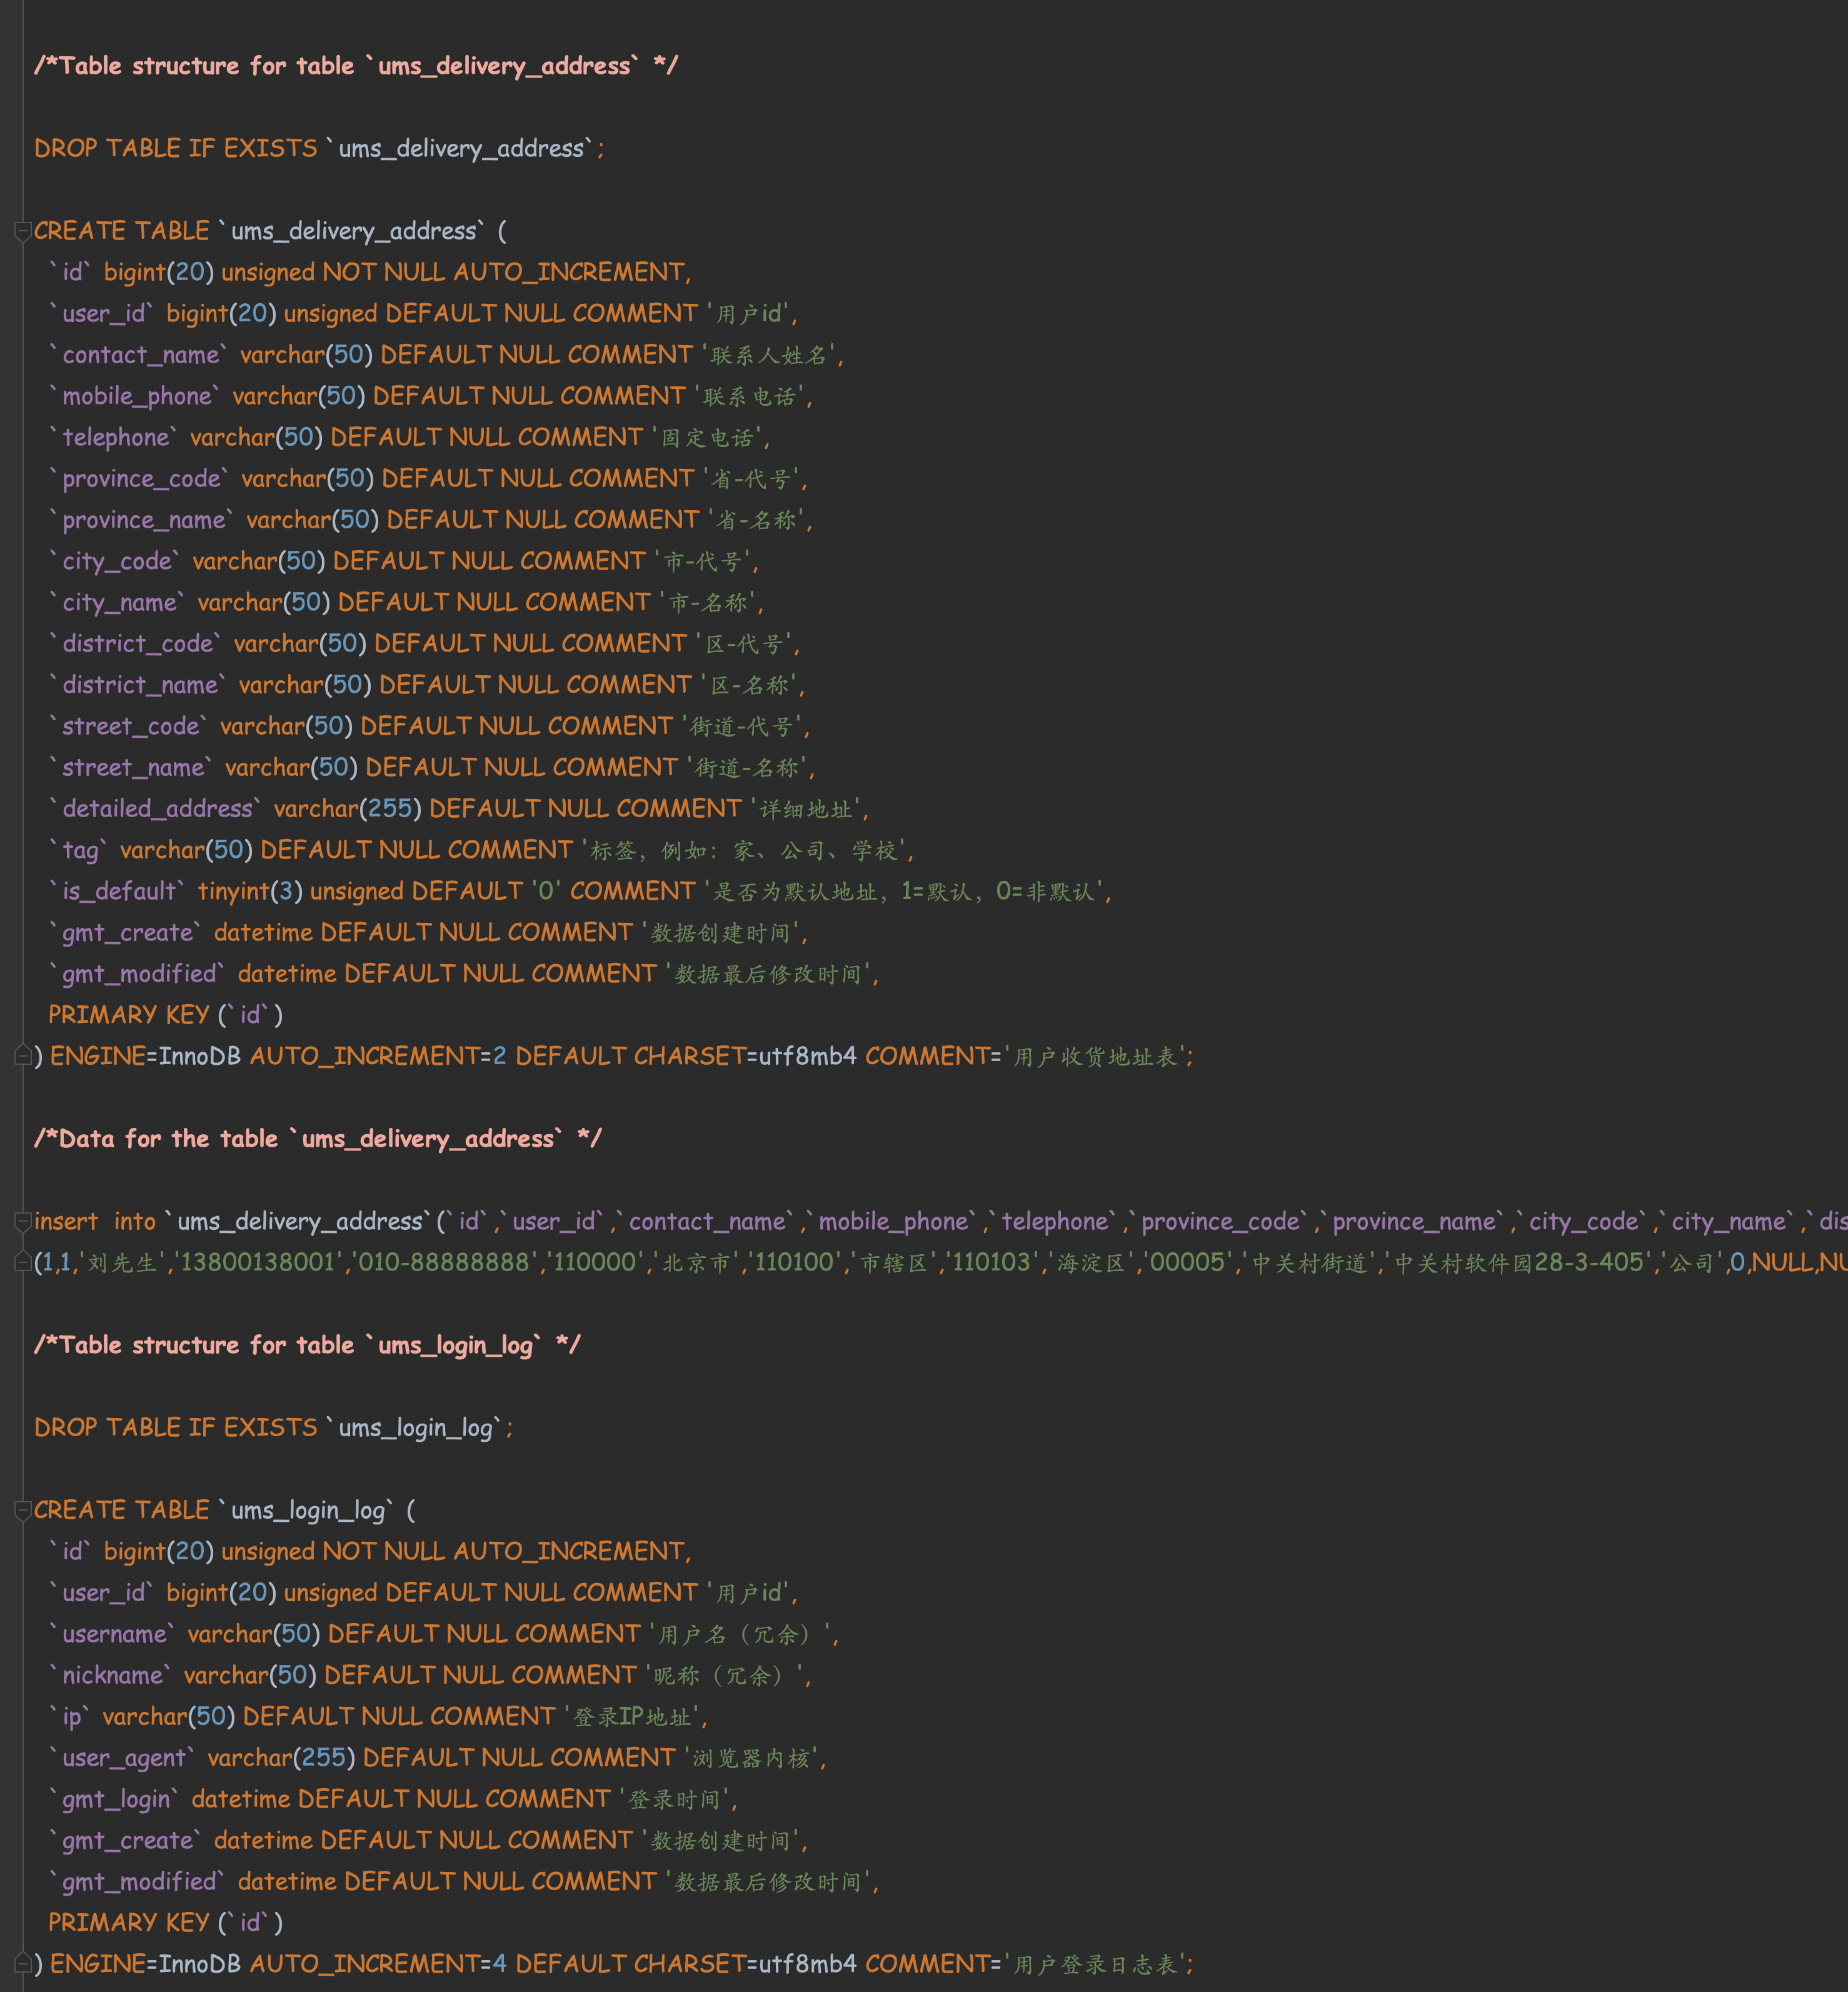Click the comment string '联系人姓名'
The width and height of the screenshot is (1848, 1992).
769,355
